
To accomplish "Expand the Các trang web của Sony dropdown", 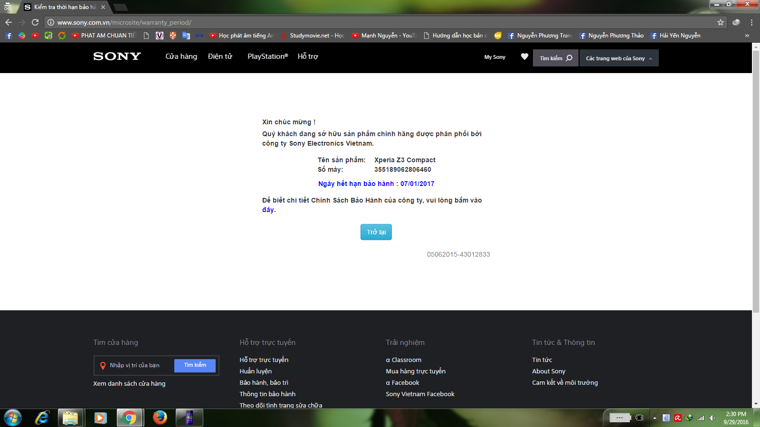I will pyautogui.click(x=619, y=58).
